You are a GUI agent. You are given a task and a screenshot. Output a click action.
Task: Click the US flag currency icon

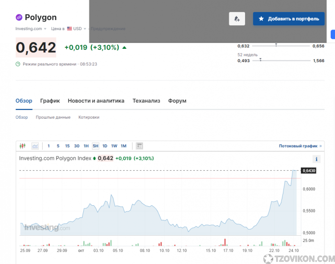coord(69,29)
